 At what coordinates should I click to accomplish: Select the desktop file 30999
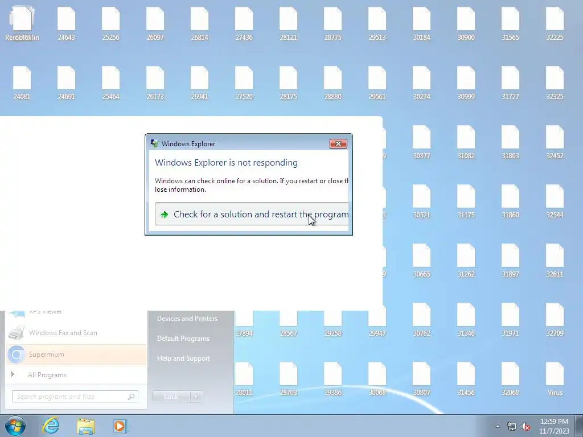[x=466, y=83]
